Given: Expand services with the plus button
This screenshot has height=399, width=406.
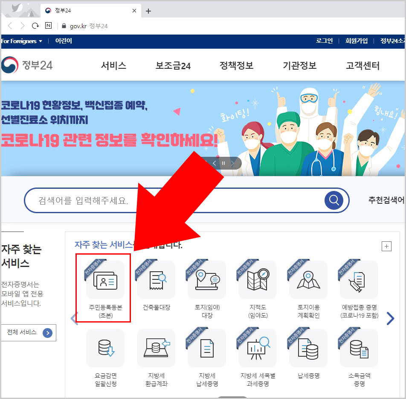Looking at the screenshot, I should point(386,246).
